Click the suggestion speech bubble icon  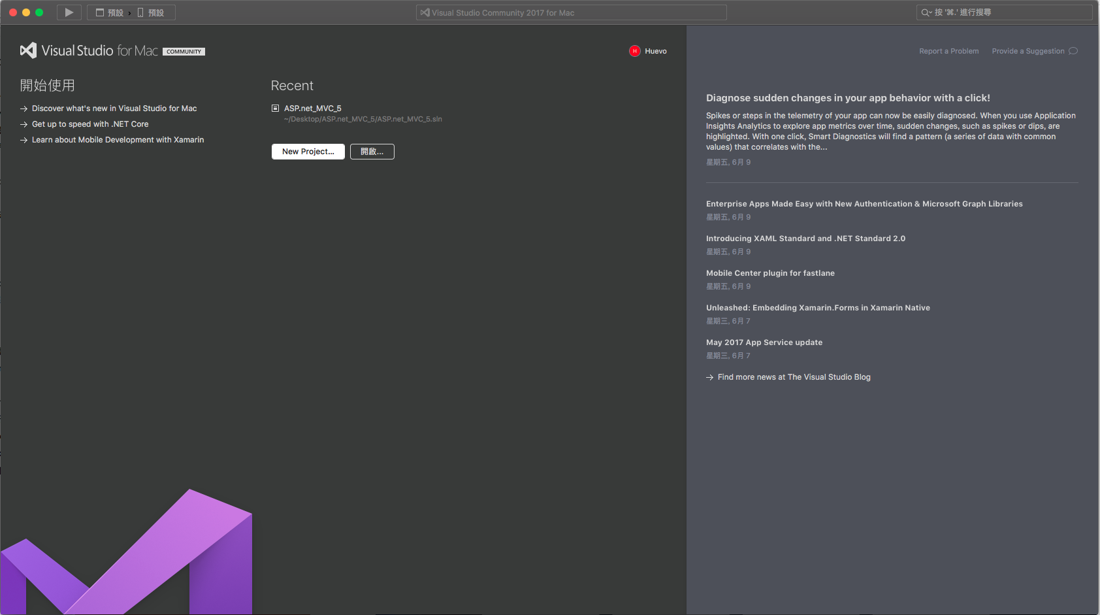(x=1073, y=51)
